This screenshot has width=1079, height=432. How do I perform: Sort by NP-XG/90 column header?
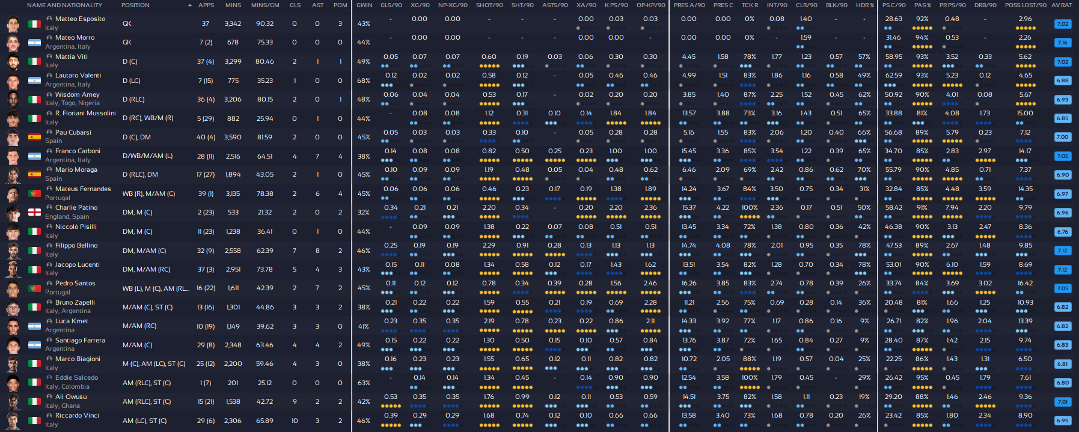[x=453, y=5]
